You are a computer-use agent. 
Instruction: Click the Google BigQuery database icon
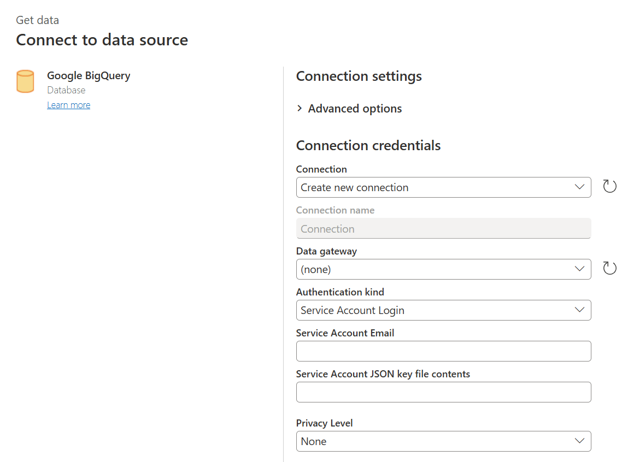point(25,81)
